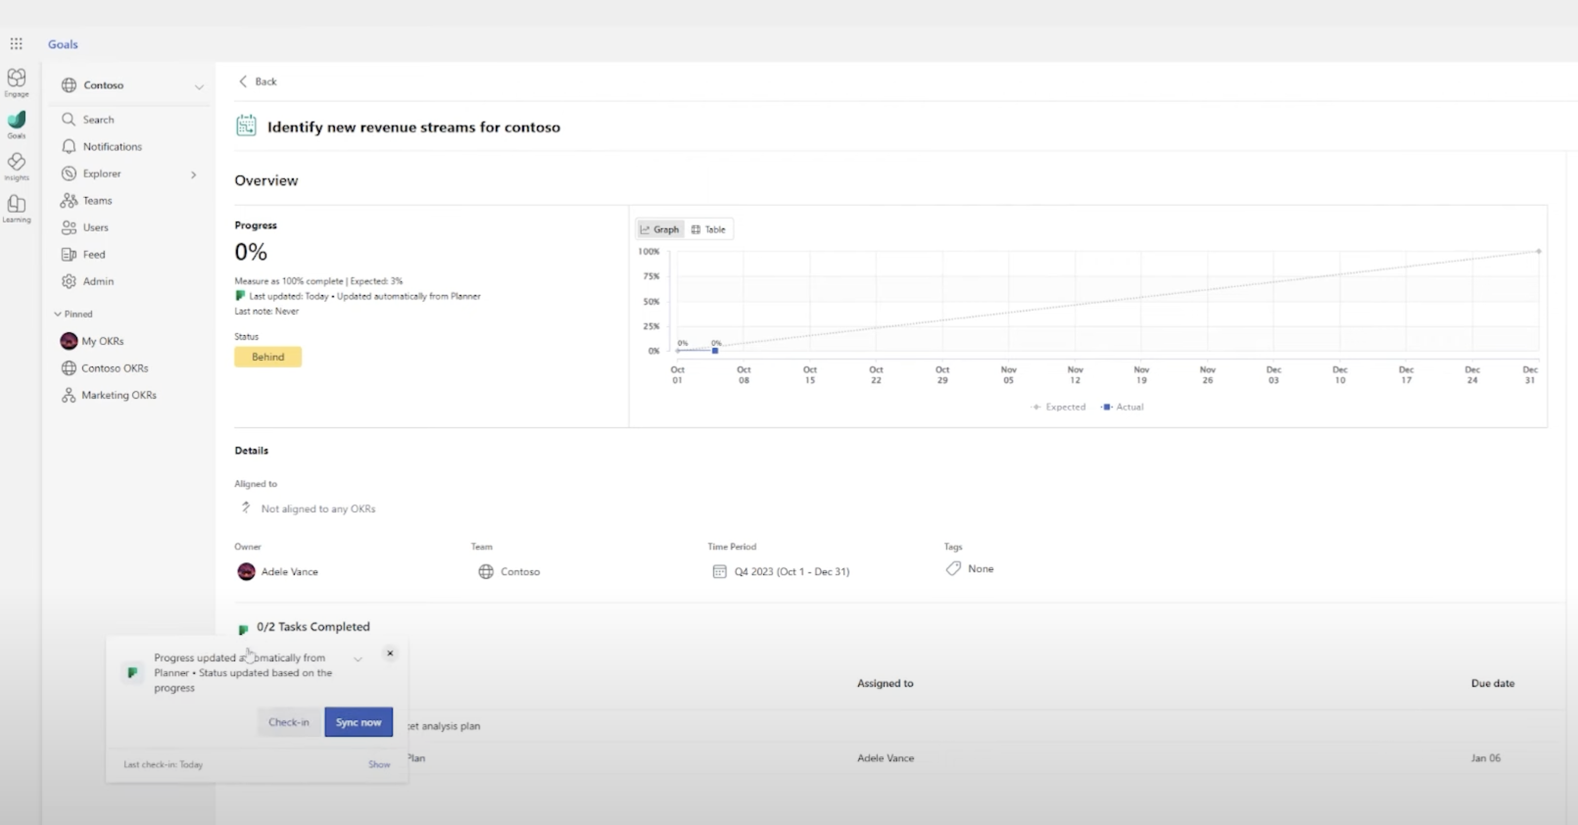Click the 0/2 Tasks Completed heading
The height and width of the screenshot is (825, 1578).
point(313,626)
